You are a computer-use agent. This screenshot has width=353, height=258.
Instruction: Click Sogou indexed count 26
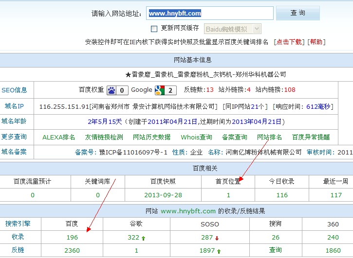[276, 237]
